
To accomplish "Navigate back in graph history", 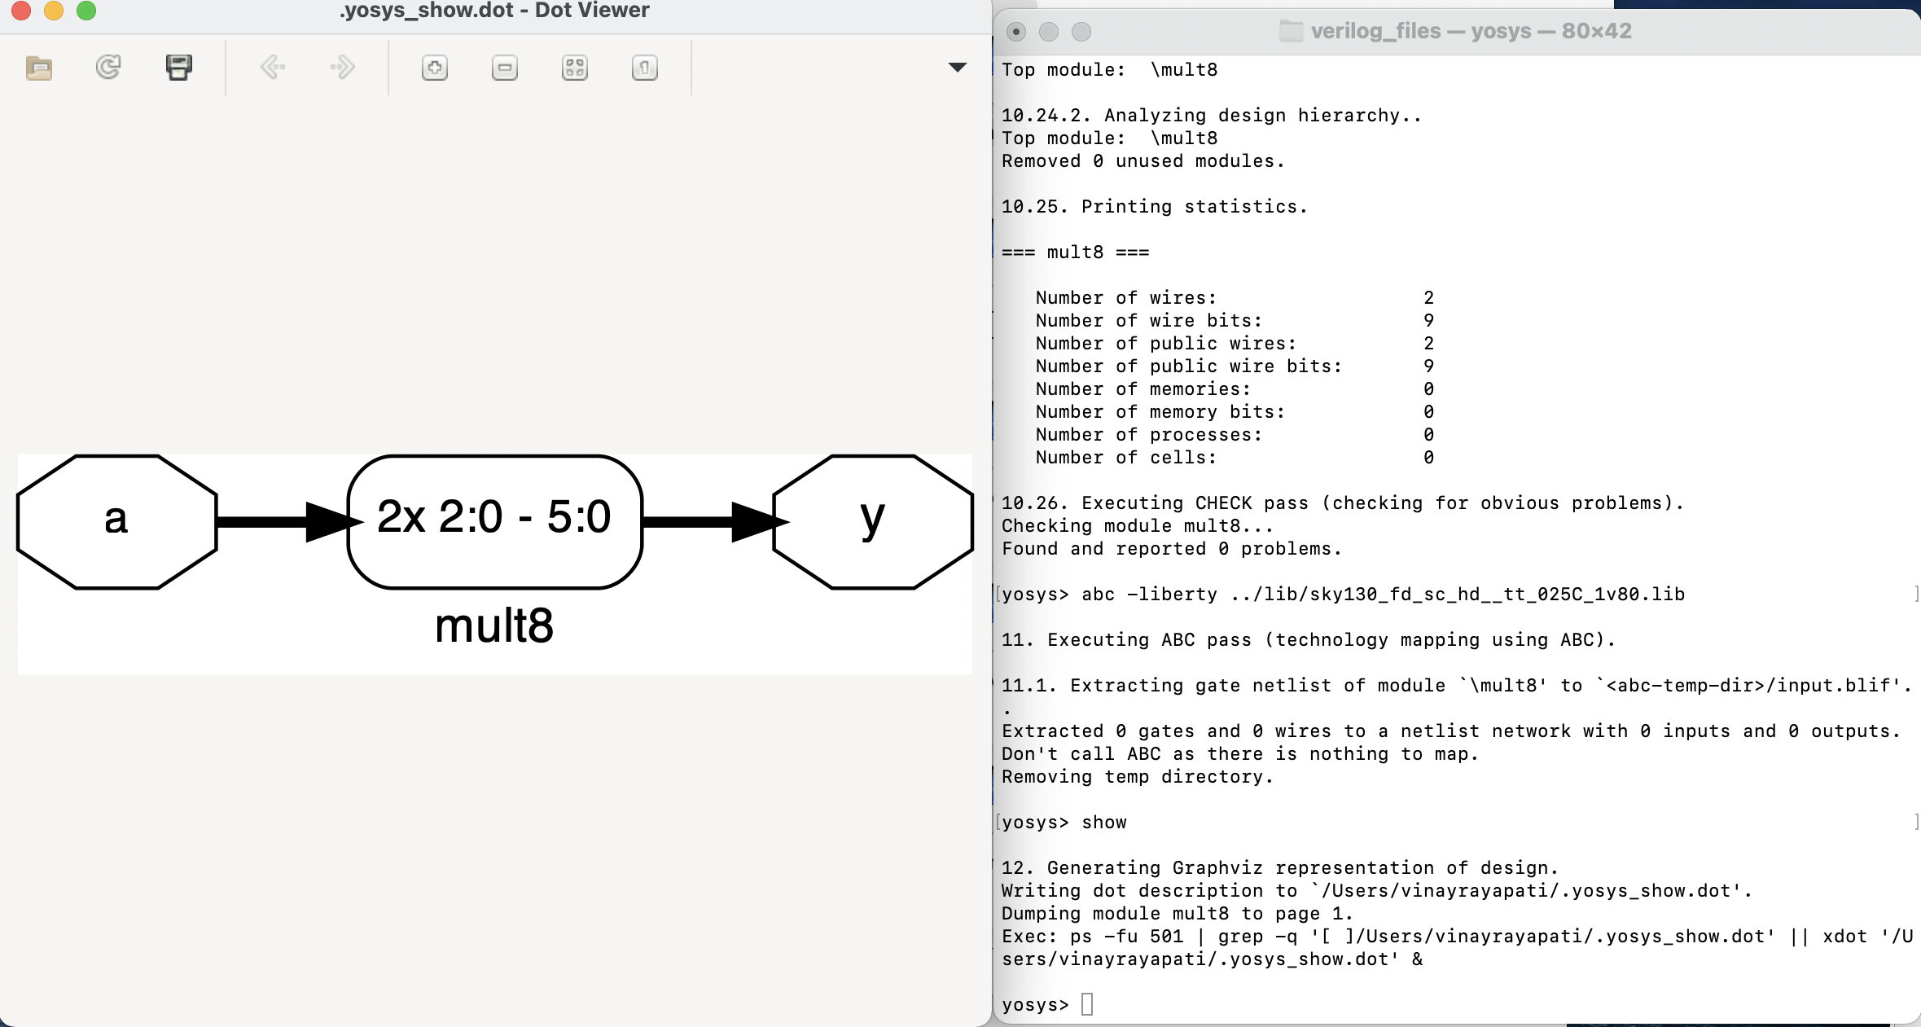I will pyautogui.click(x=273, y=68).
